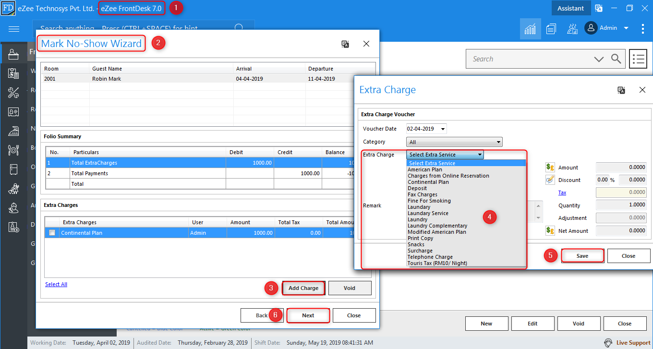653x349 pixels.
Task: Click the Close button in Extra Charge dialog
Action: (x=629, y=256)
